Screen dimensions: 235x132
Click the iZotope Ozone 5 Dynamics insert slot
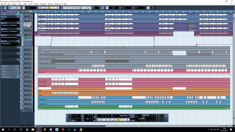(x=10, y=32)
